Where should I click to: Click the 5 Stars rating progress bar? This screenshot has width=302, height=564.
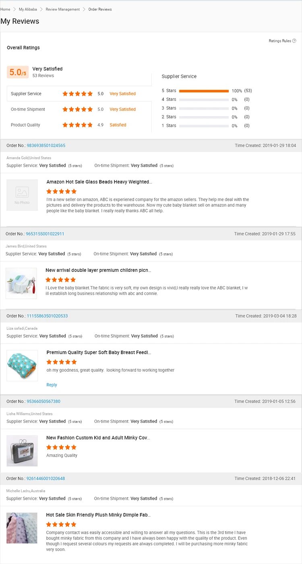204,91
